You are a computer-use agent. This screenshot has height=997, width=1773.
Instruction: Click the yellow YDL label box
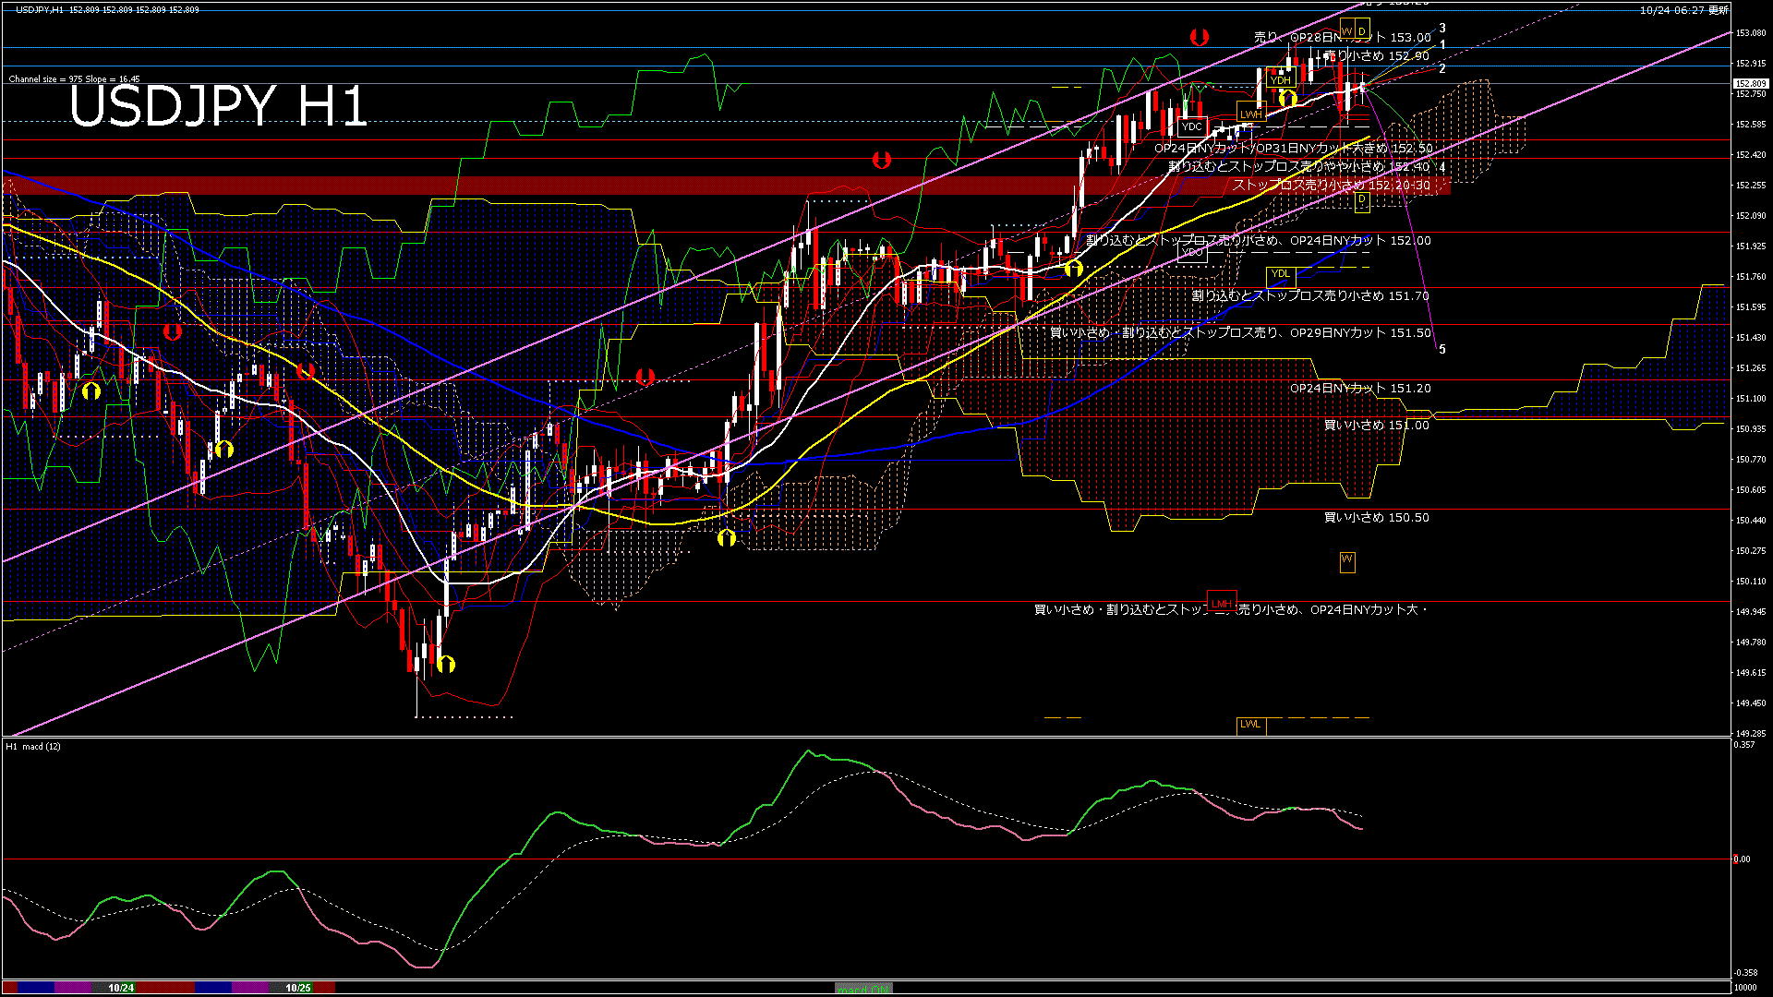pos(1280,274)
